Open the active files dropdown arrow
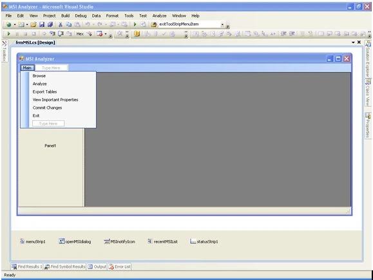 pyautogui.click(x=353, y=42)
